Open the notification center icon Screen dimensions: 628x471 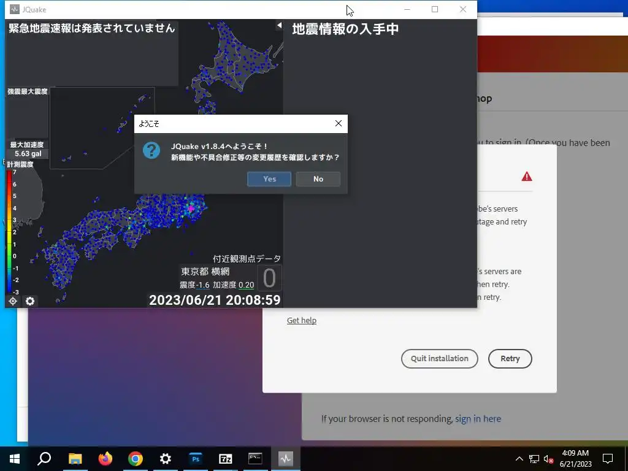(608, 459)
